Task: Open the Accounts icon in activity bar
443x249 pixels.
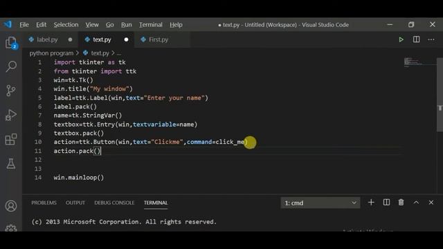Action: tap(11, 206)
